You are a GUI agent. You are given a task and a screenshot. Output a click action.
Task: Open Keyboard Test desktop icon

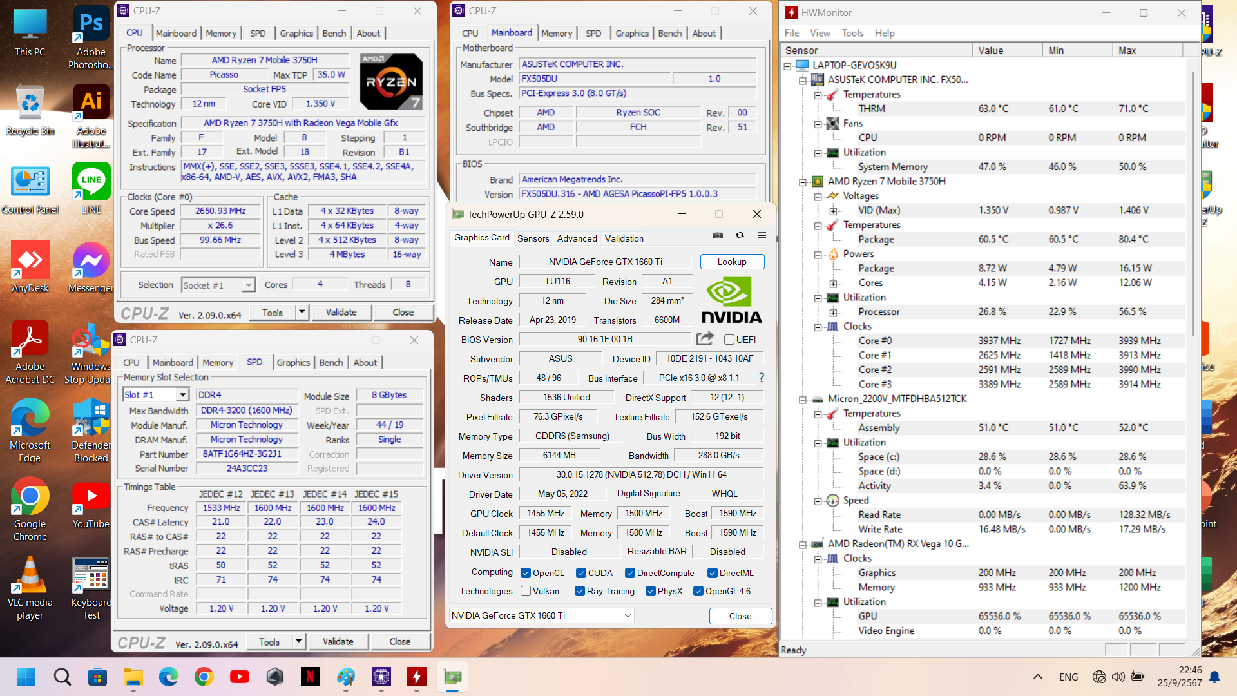pos(91,588)
